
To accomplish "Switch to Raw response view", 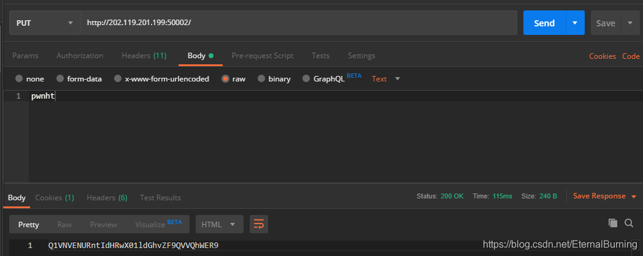I will pos(64,225).
